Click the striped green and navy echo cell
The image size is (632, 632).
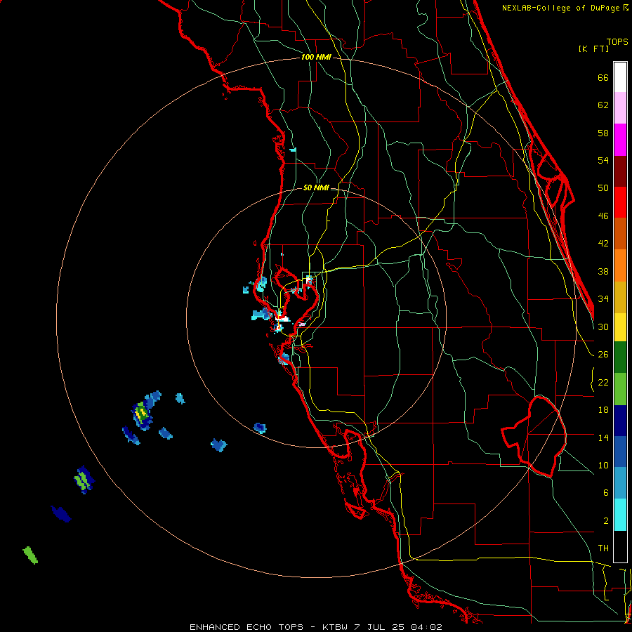click(84, 480)
